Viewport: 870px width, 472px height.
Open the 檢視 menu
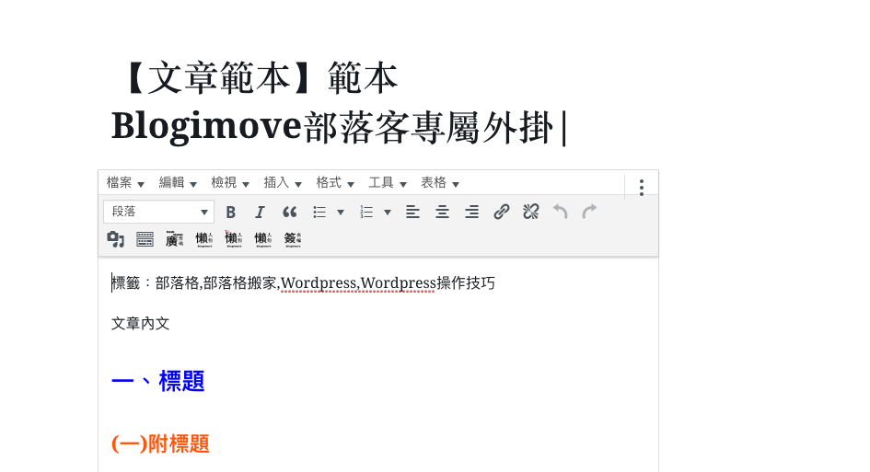coord(230,183)
